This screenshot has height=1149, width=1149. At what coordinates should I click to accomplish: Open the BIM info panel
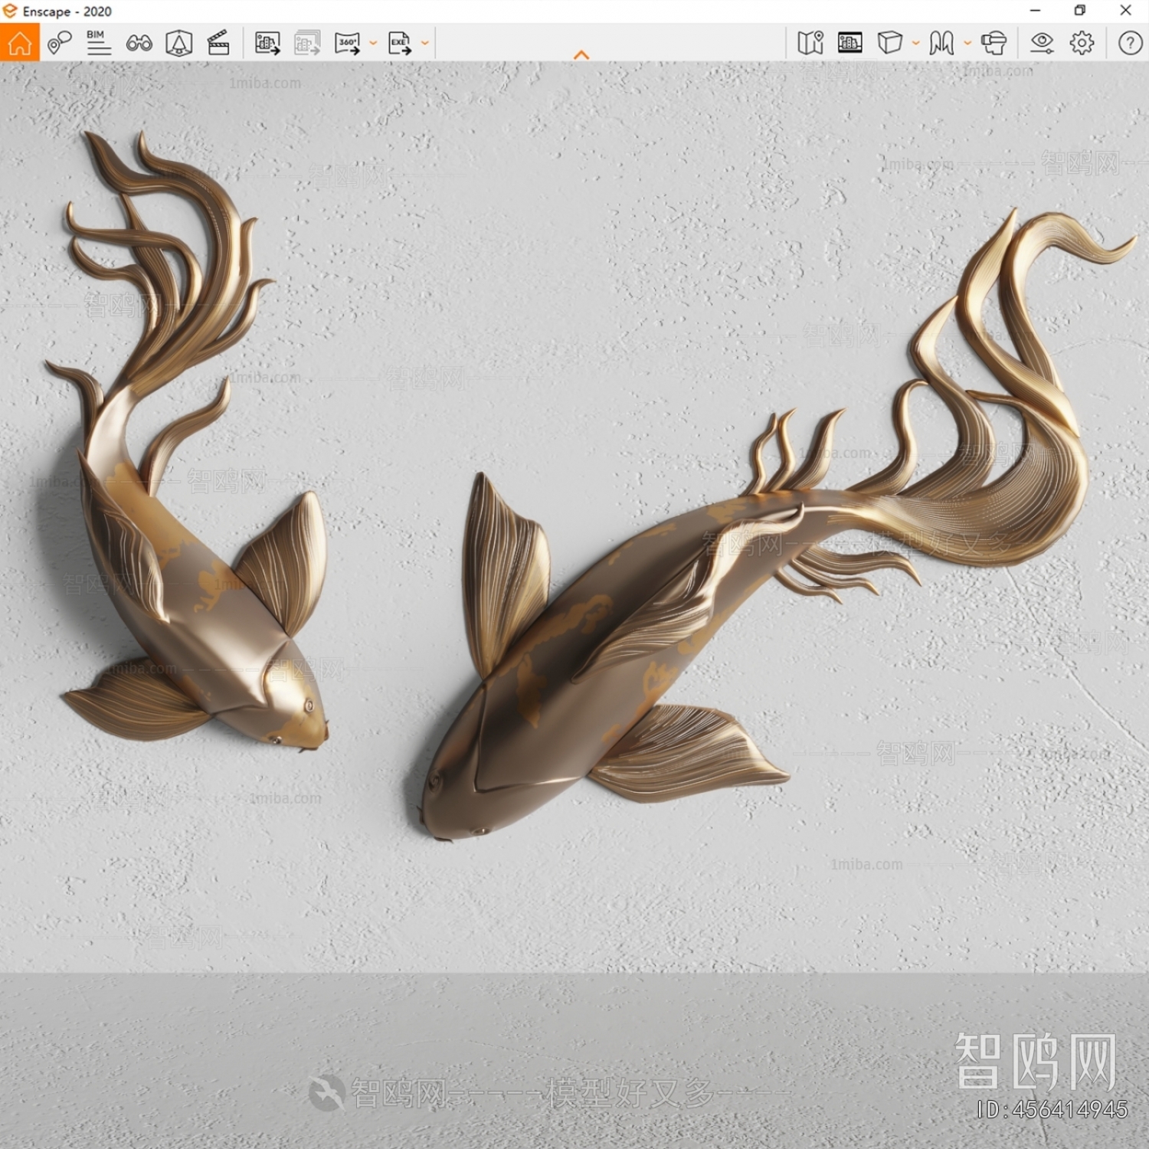(x=98, y=43)
